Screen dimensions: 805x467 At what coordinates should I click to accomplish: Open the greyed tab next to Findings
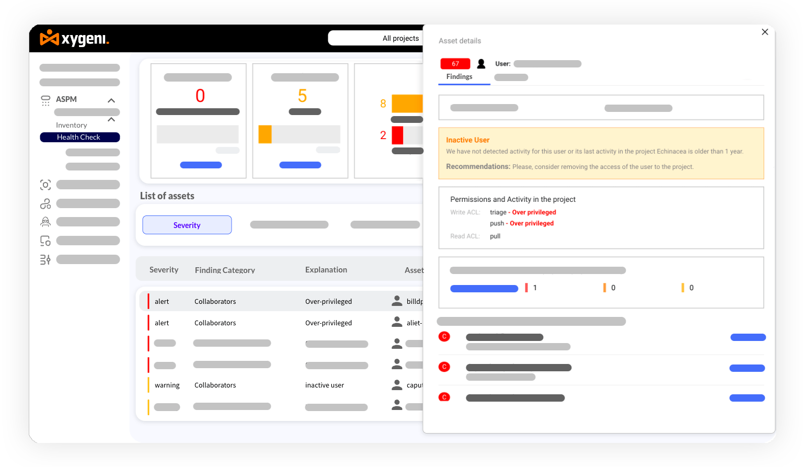click(511, 77)
